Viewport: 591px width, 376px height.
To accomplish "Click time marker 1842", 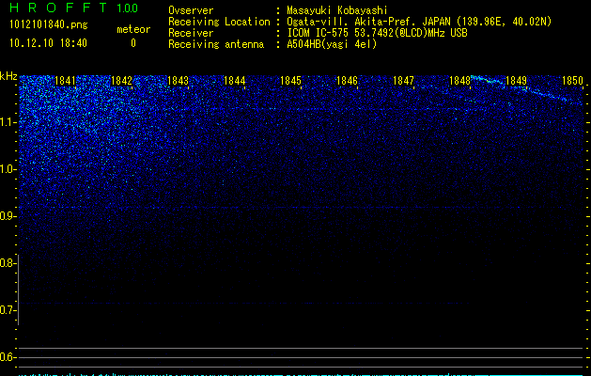I will click(x=122, y=81).
